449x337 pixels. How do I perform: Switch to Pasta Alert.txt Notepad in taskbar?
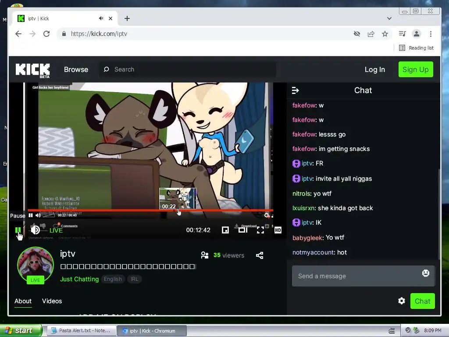[81, 331]
